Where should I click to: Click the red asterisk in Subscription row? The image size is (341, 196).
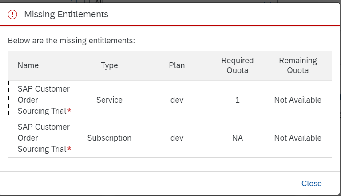69,149
